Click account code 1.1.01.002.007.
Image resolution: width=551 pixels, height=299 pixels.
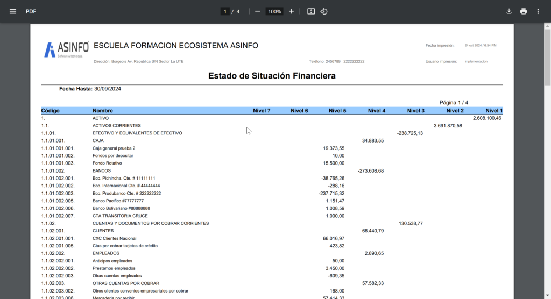(58, 216)
